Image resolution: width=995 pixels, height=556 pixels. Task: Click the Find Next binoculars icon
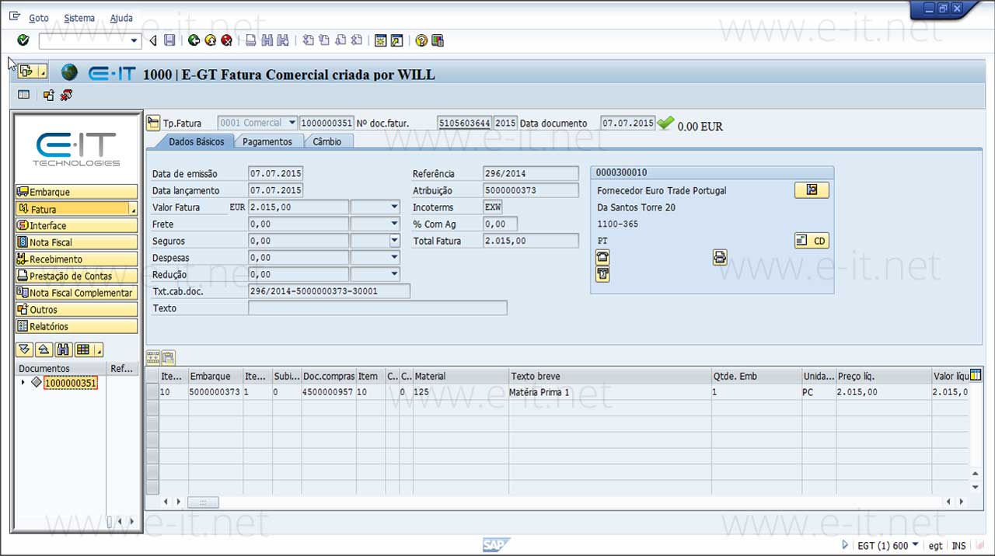point(283,40)
